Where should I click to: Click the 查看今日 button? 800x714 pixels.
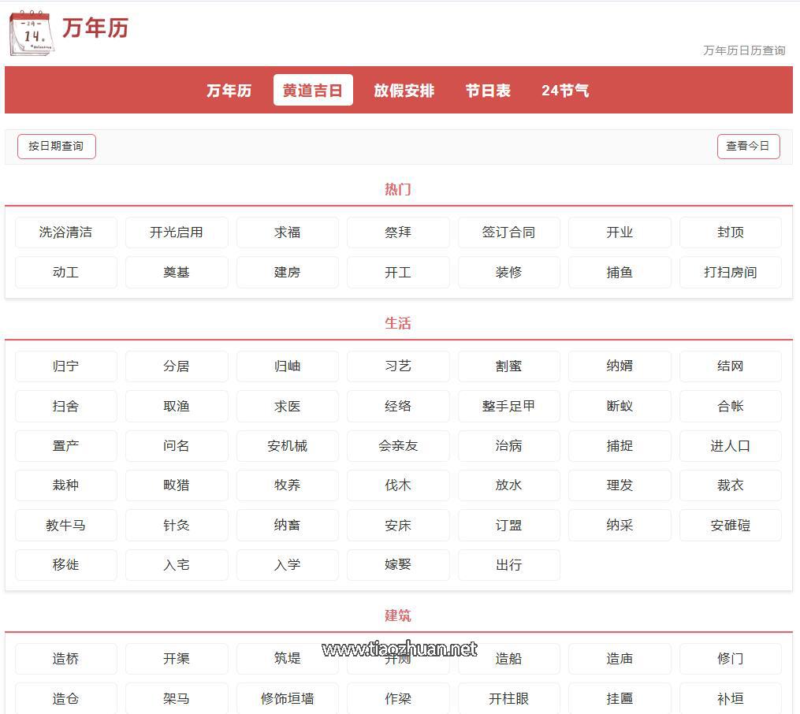click(748, 147)
